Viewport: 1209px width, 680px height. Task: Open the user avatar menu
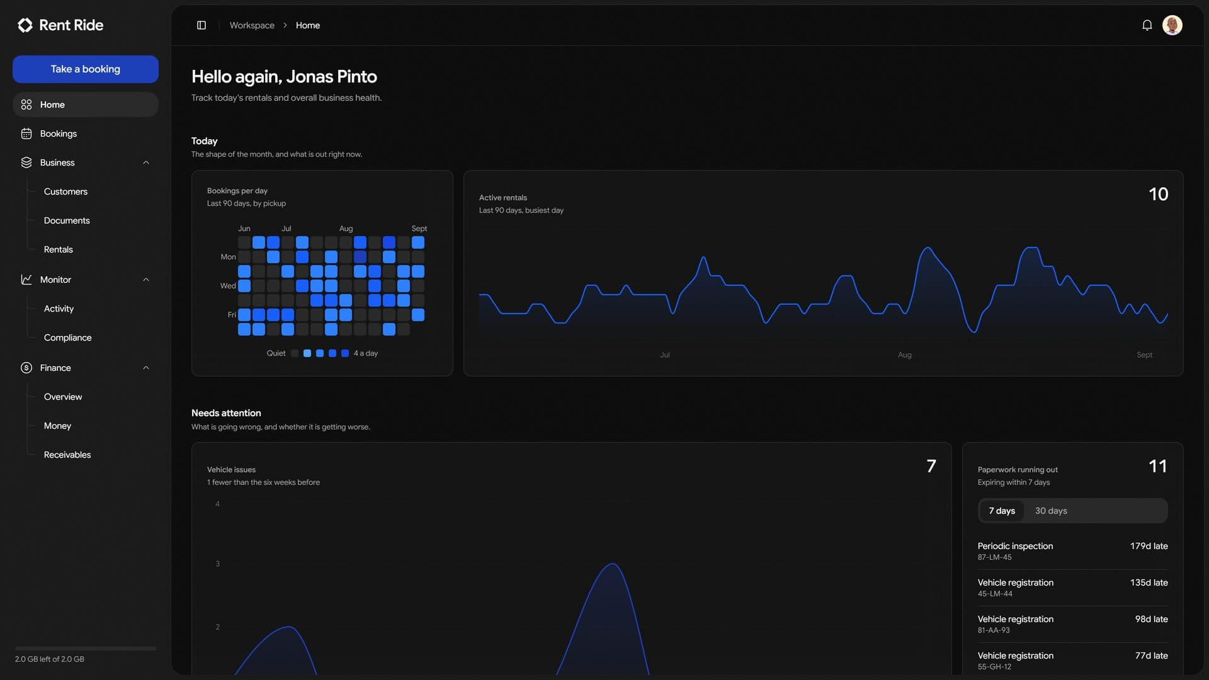click(1172, 25)
